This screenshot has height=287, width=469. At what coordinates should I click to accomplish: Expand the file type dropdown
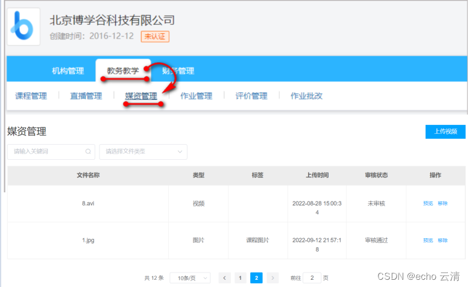[143, 152]
